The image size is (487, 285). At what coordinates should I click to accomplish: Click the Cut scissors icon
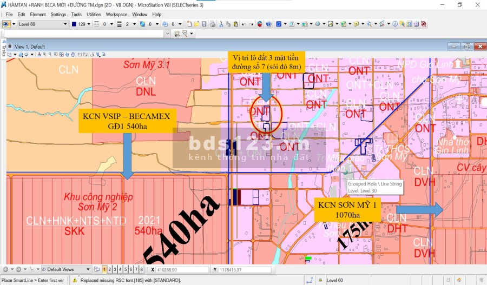pos(221,24)
